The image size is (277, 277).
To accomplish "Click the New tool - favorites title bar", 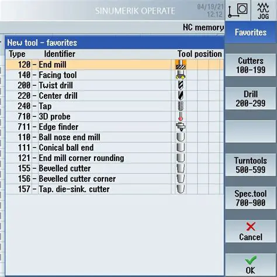I will click(115, 43).
